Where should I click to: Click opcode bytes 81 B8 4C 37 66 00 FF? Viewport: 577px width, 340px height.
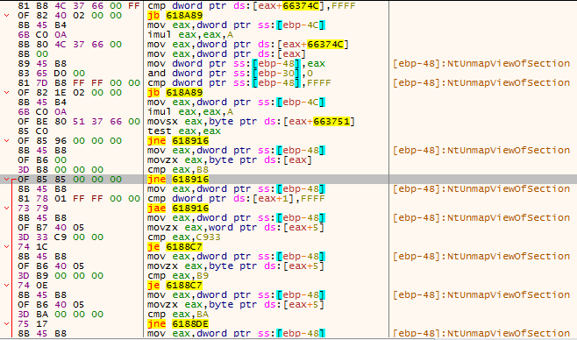pyautogui.click(x=79, y=6)
